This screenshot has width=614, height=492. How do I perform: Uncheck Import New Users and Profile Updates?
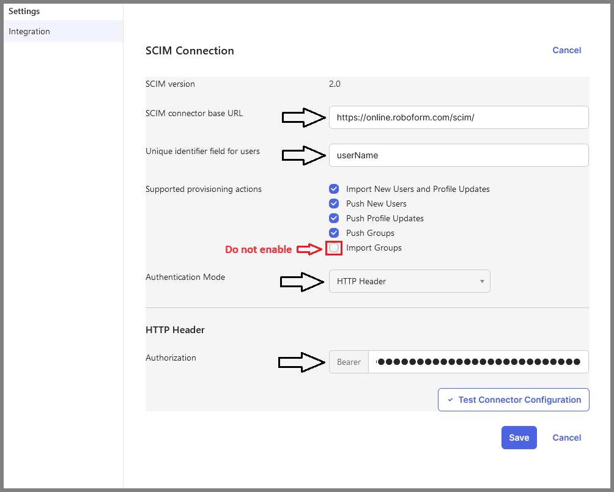(x=334, y=189)
